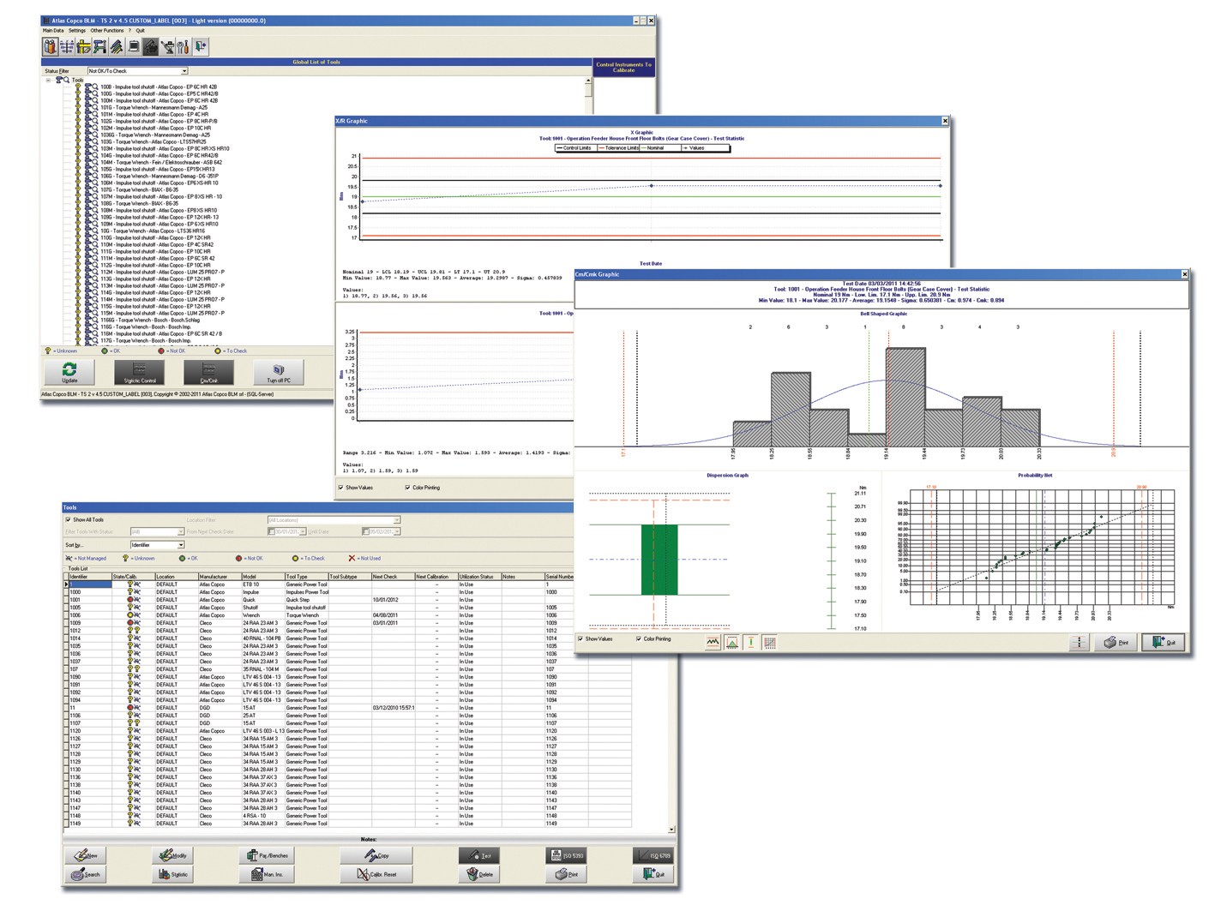Image resolution: width=1215 pixels, height=911 pixels.
Task: Select the dispersion graph icon
Action: click(x=750, y=641)
